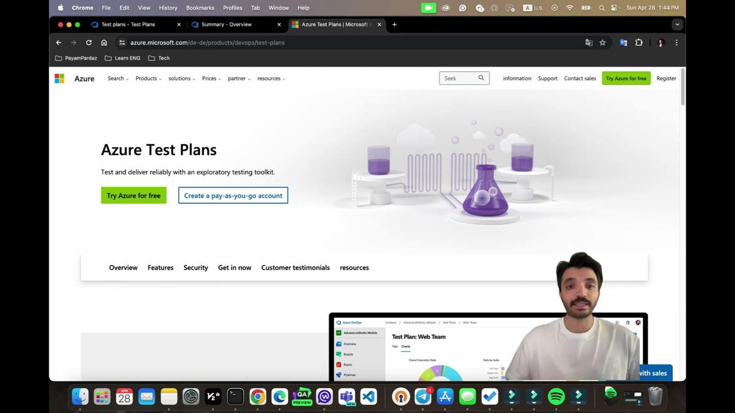Open Google Chrome from the dock
735x413 pixels.
[258, 396]
